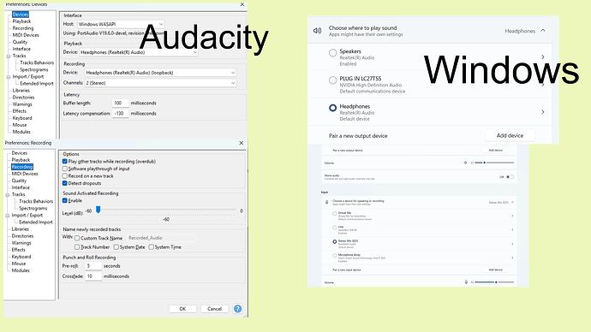Screen dimensions: 591x332
Task: Select PLUG IN LC27T55 output radio button
Action: 332,80
